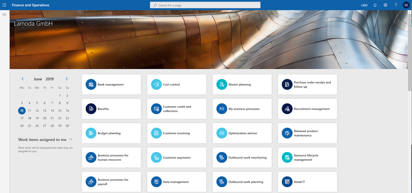Click the Master planning label
Viewport: 412px width, 193px height.
[x=240, y=84]
